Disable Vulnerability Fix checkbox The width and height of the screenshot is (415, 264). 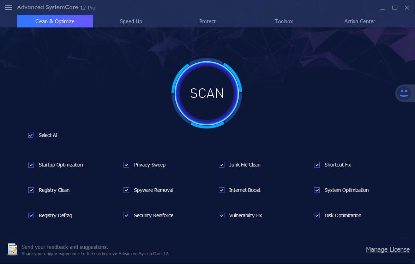[222, 215]
